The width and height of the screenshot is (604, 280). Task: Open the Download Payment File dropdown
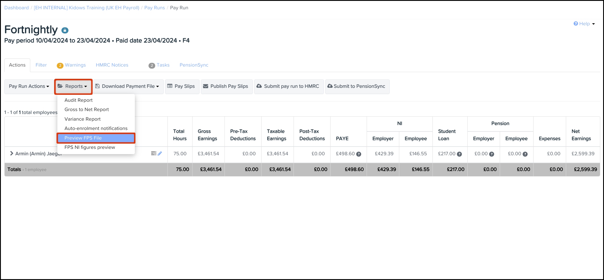coord(128,86)
